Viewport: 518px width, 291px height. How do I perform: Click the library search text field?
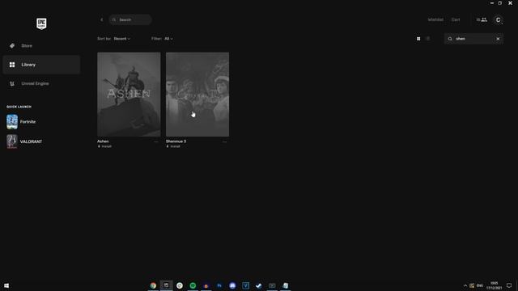tap(474, 39)
